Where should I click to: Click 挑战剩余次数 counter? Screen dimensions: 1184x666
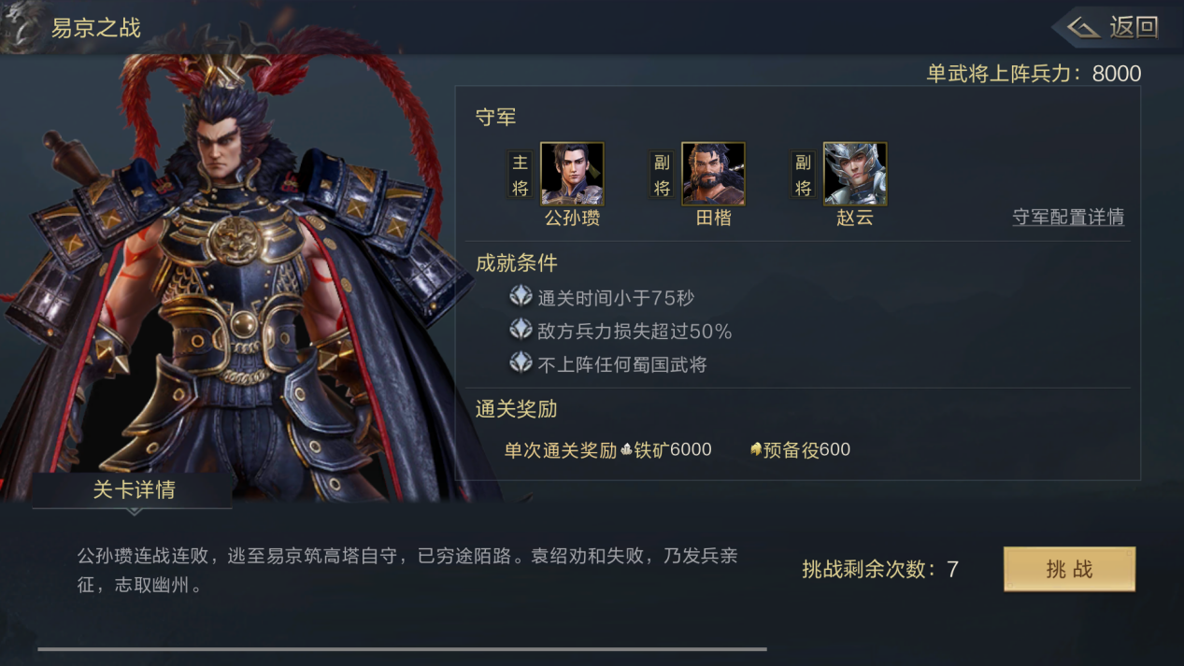point(879,569)
